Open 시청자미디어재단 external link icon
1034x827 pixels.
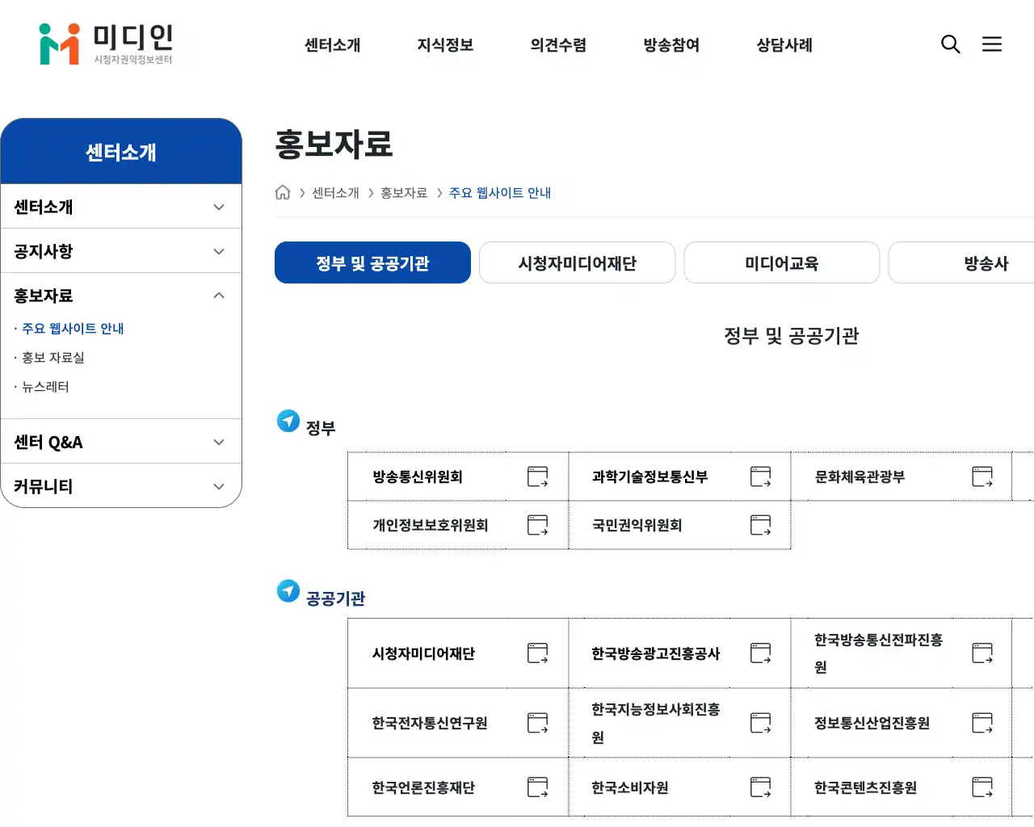[537, 653]
